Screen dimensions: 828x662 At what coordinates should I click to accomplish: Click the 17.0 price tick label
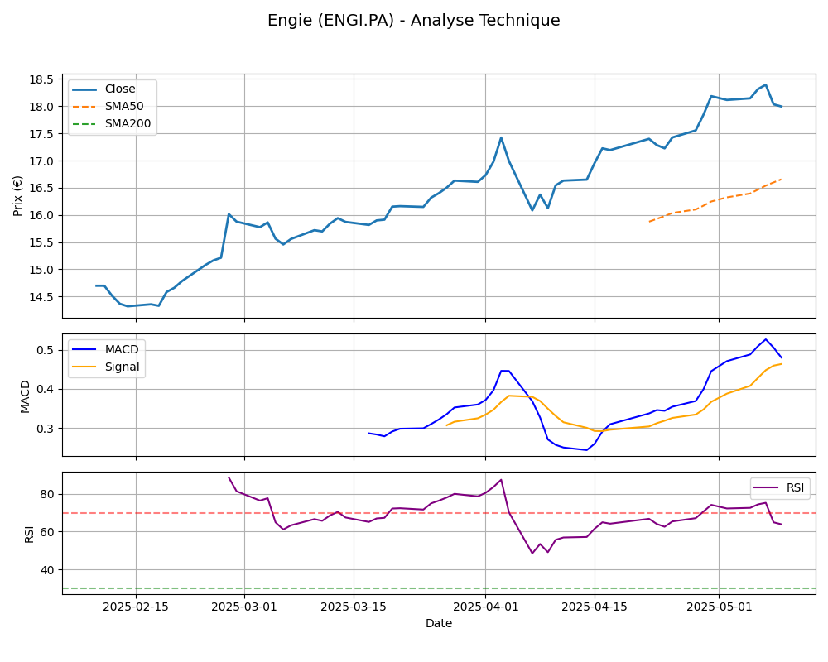tap(41, 161)
